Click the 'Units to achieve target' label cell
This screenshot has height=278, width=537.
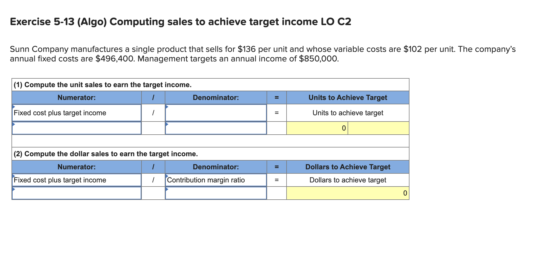click(x=348, y=113)
